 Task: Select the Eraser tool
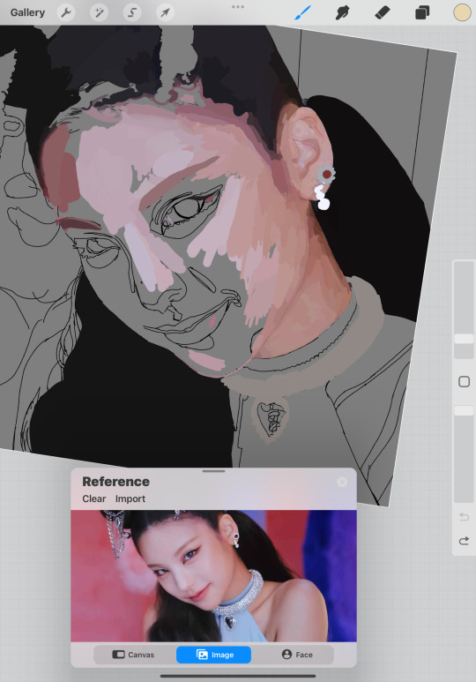point(383,12)
